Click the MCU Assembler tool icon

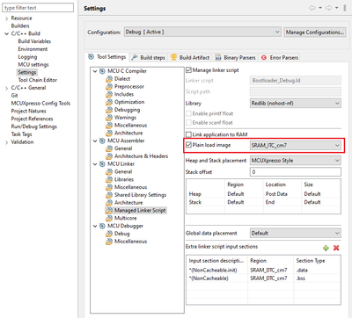pos(102,141)
